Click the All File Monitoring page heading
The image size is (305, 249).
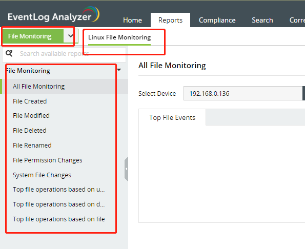pos(172,65)
